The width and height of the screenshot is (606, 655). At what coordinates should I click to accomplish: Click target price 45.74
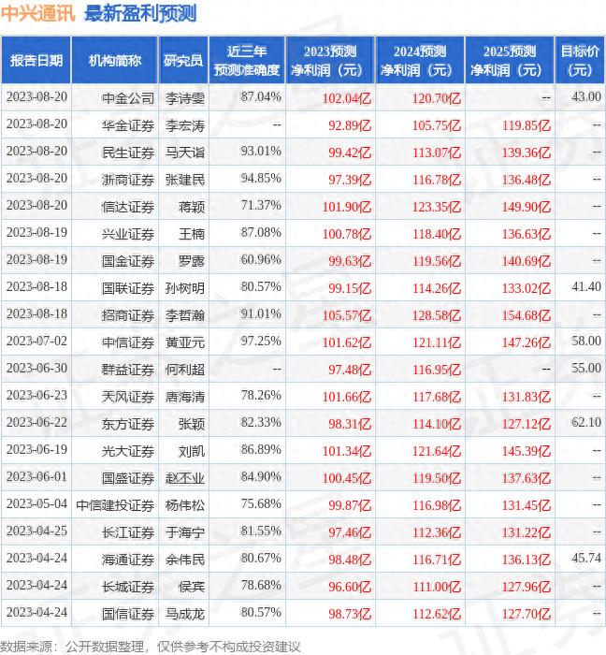[586, 559]
